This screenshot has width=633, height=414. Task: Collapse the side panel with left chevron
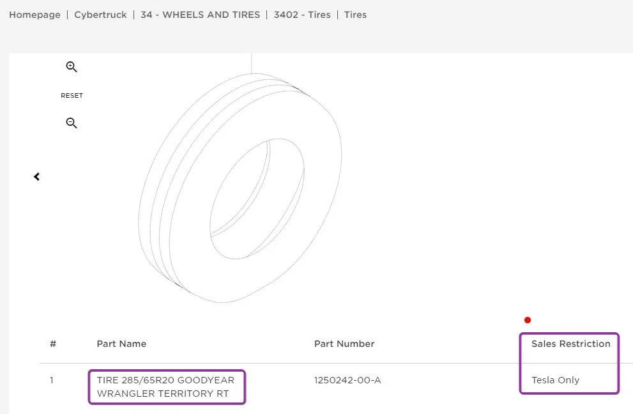tap(37, 176)
